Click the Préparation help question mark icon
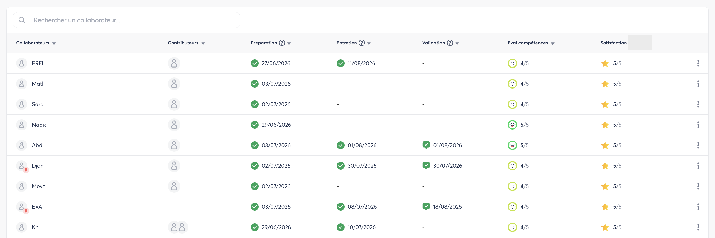Image resolution: width=715 pixels, height=238 pixels. click(282, 43)
